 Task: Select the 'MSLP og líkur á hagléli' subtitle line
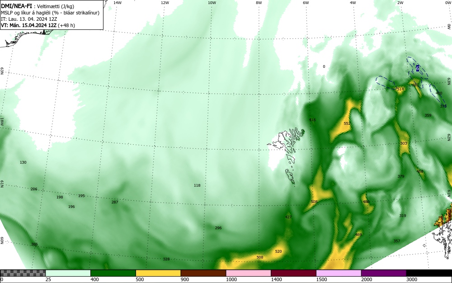[x=50, y=13]
